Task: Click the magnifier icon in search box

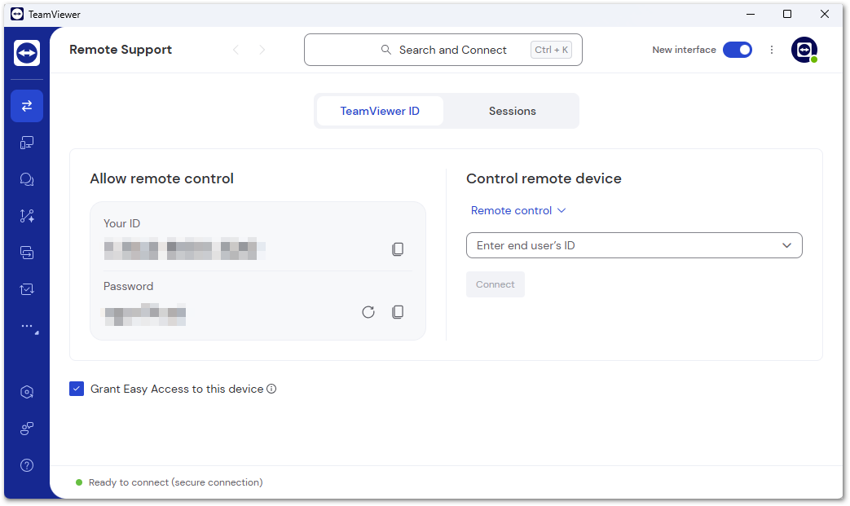Action: pyautogui.click(x=386, y=50)
